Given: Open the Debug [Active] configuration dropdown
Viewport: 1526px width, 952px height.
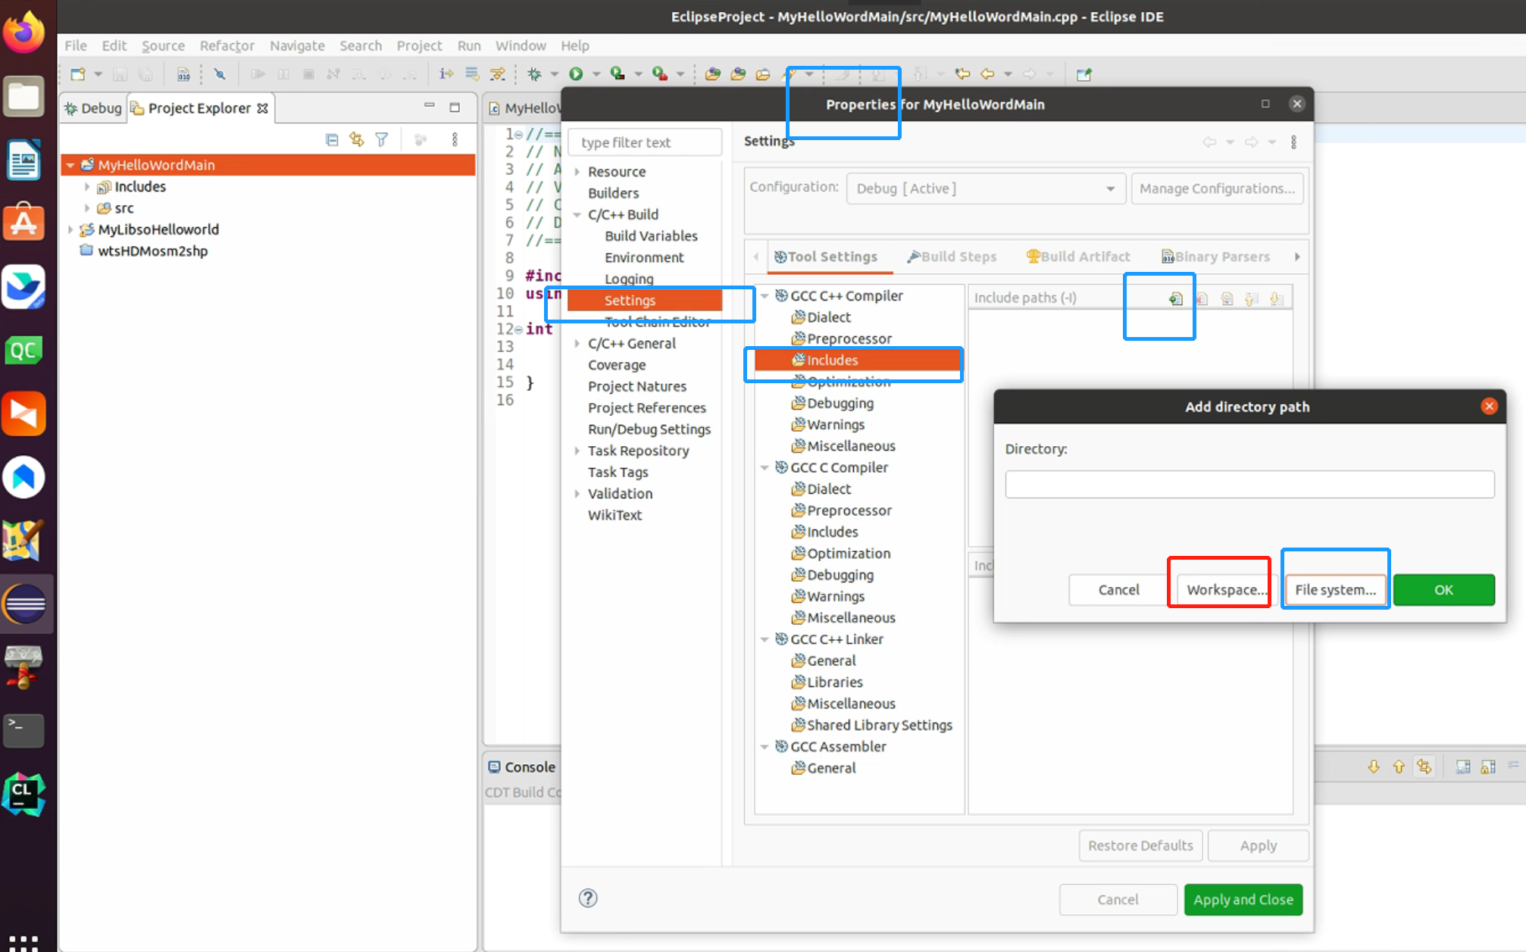Looking at the screenshot, I should [984, 189].
